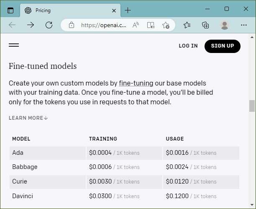256x209 pixels.
Task: Select the Babbage model name
Action: click(25, 167)
